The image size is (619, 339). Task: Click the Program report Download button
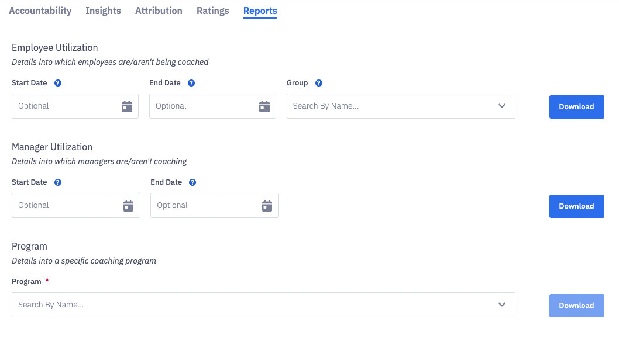[x=576, y=306]
